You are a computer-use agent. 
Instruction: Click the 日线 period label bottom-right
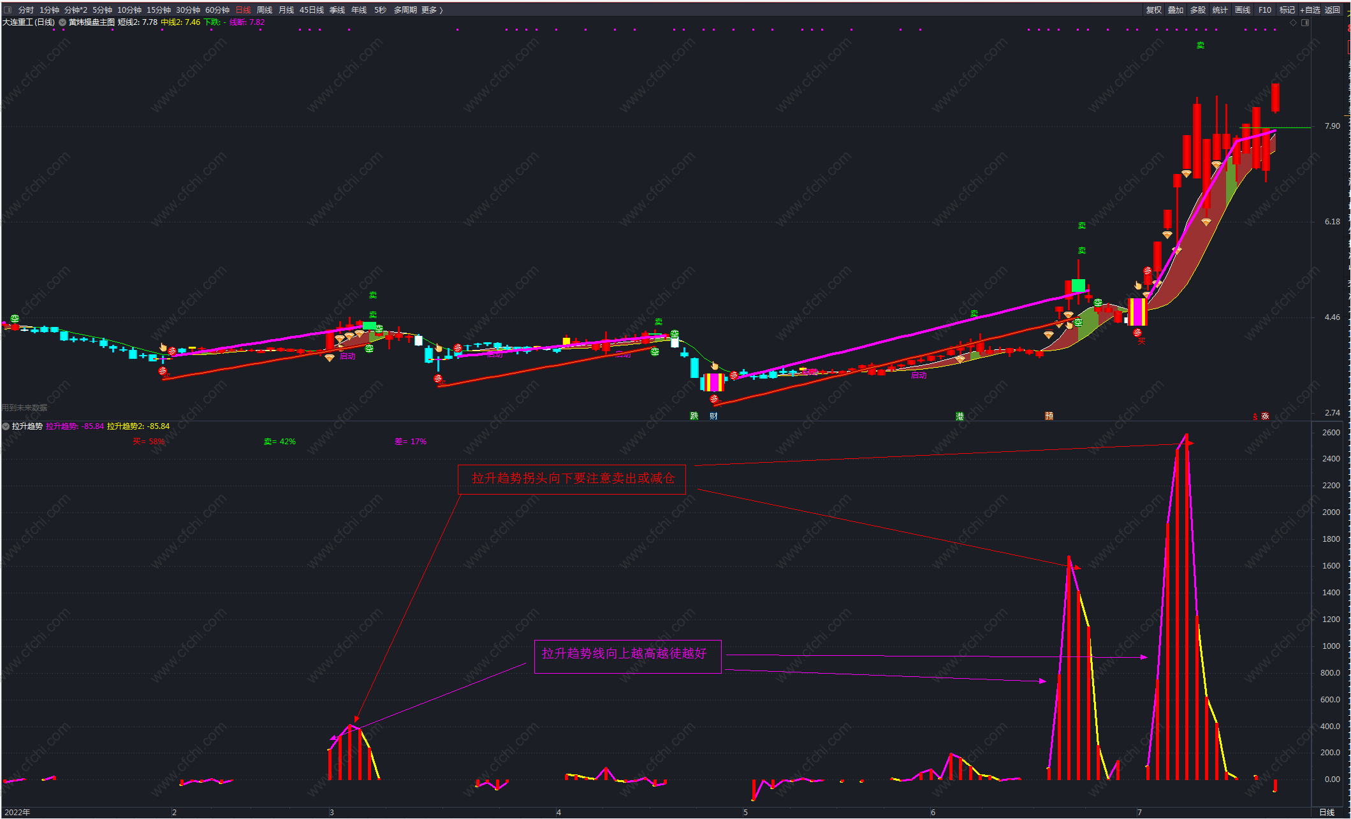click(x=1327, y=812)
